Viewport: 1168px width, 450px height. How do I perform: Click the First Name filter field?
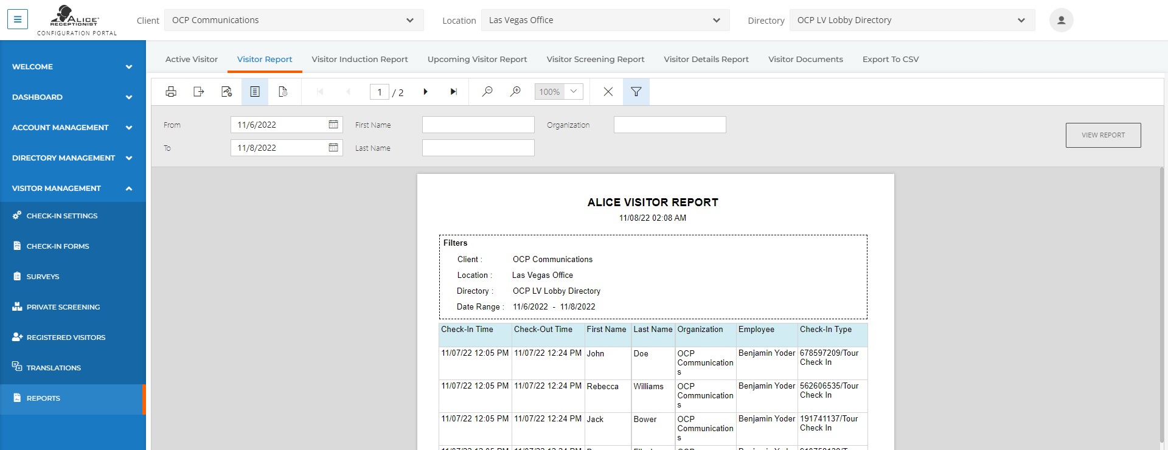coord(478,125)
